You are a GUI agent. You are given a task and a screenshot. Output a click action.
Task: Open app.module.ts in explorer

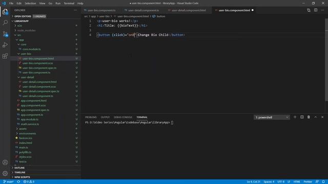(30, 119)
